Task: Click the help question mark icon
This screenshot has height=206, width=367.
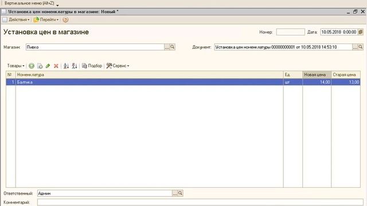Action: 65,20
